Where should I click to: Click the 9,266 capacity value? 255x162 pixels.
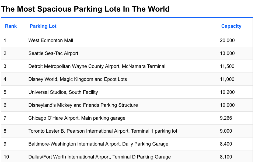click(x=226, y=118)
